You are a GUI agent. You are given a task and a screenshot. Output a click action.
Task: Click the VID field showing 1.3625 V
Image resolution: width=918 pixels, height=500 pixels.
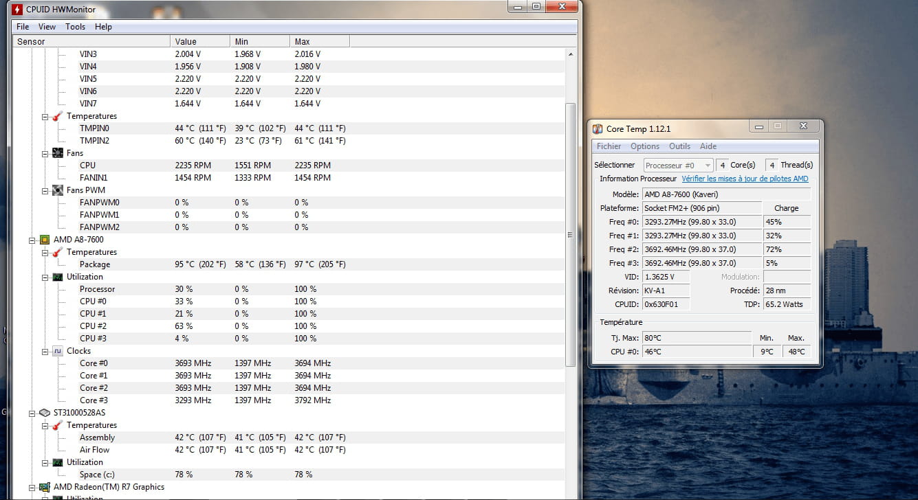[666, 277]
